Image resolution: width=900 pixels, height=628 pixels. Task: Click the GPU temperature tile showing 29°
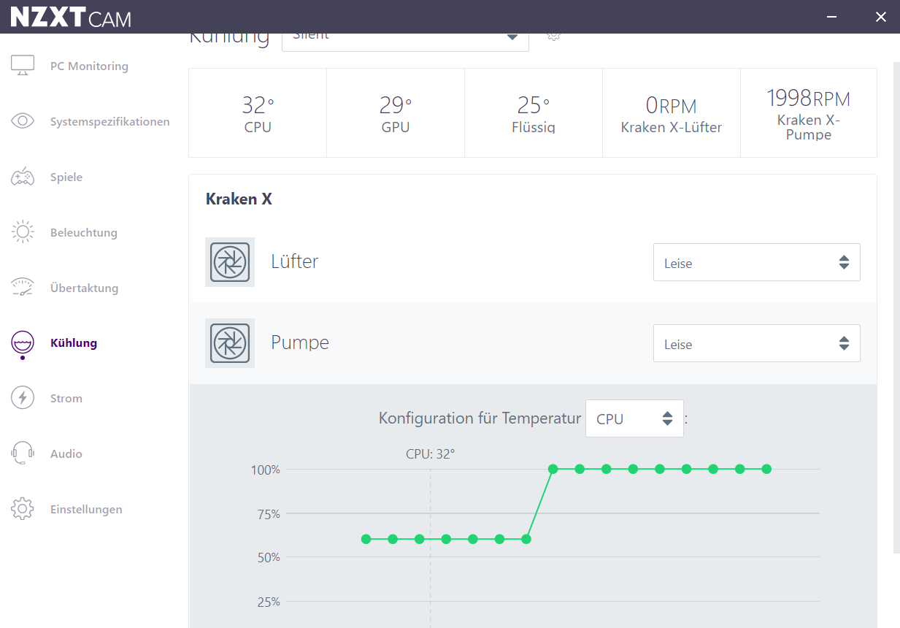(x=395, y=113)
